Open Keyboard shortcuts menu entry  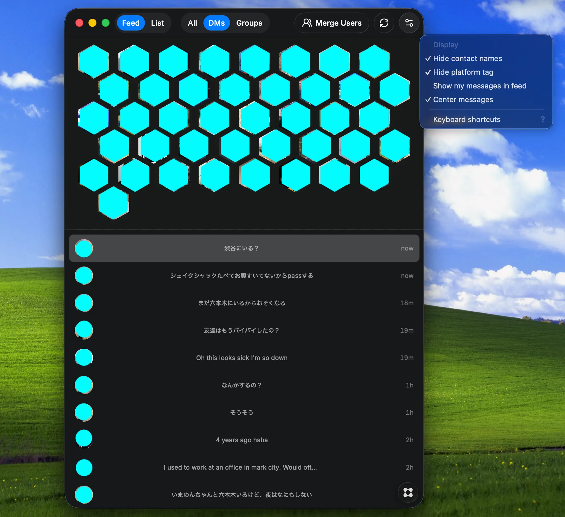(486, 120)
